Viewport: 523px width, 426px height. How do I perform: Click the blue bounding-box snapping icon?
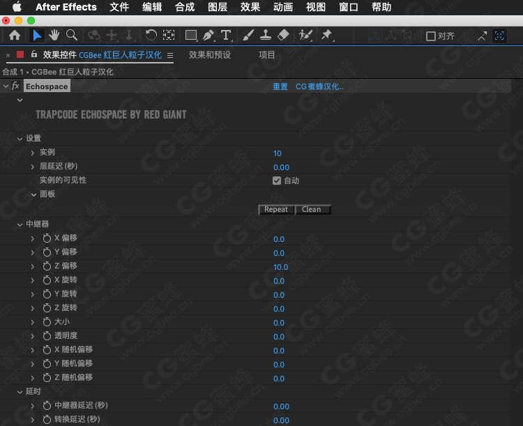click(x=499, y=36)
